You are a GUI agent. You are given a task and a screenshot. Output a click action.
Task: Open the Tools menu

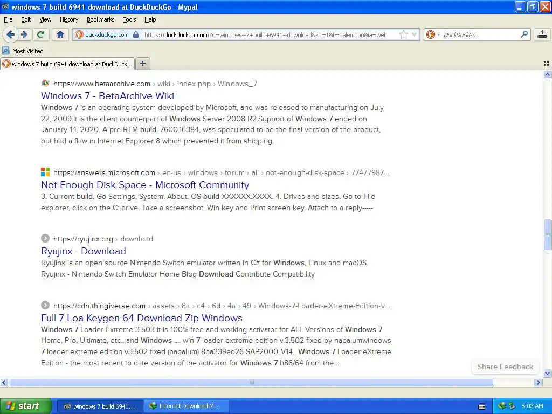point(129,19)
